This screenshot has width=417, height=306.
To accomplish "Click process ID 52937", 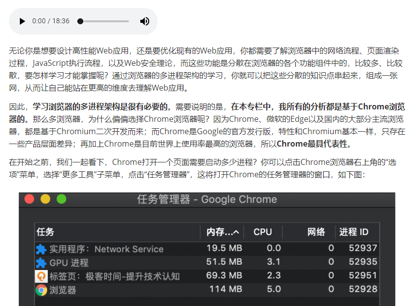I will tap(363, 248).
